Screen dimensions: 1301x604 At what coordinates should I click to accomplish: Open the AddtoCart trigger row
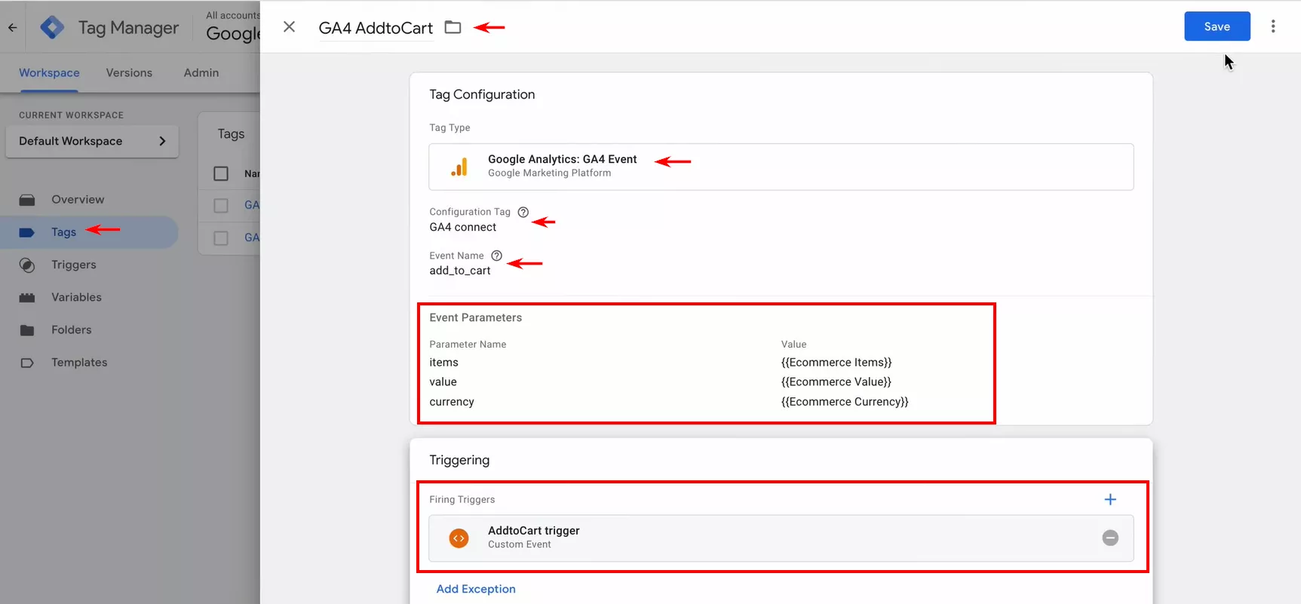[x=781, y=538]
